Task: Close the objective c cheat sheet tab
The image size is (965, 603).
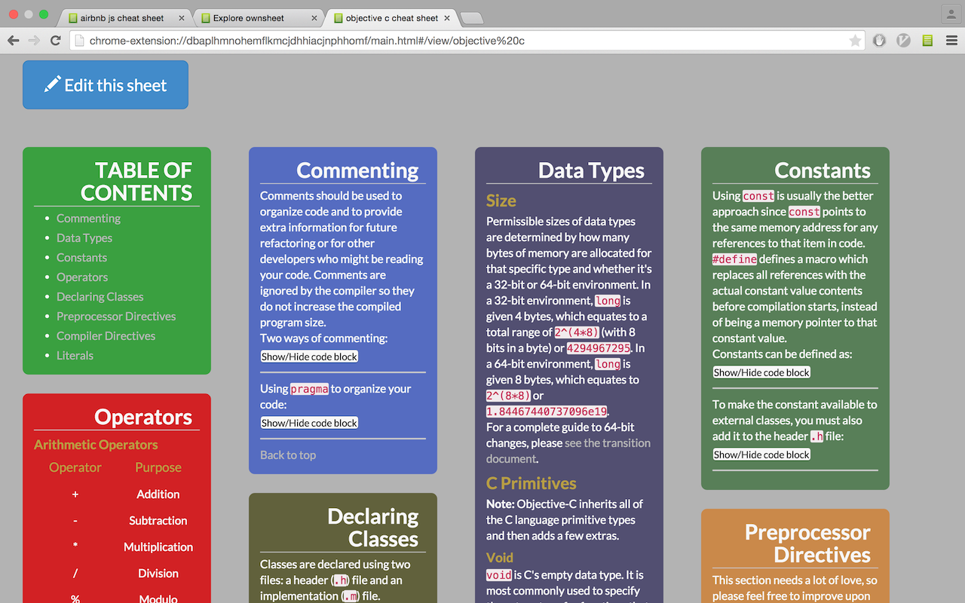Action: tap(446, 18)
